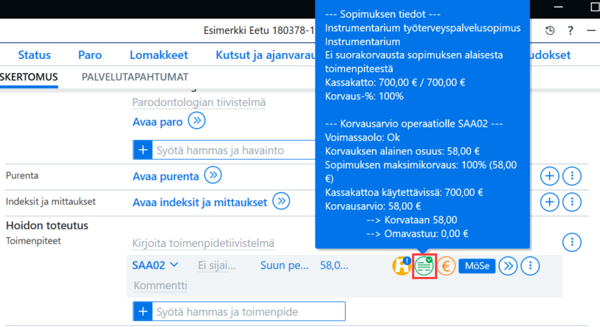Image resolution: width=600 pixels, height=327 pixels.
Task: Add entry with plus icon in Indeksit row
Action: 549,202
